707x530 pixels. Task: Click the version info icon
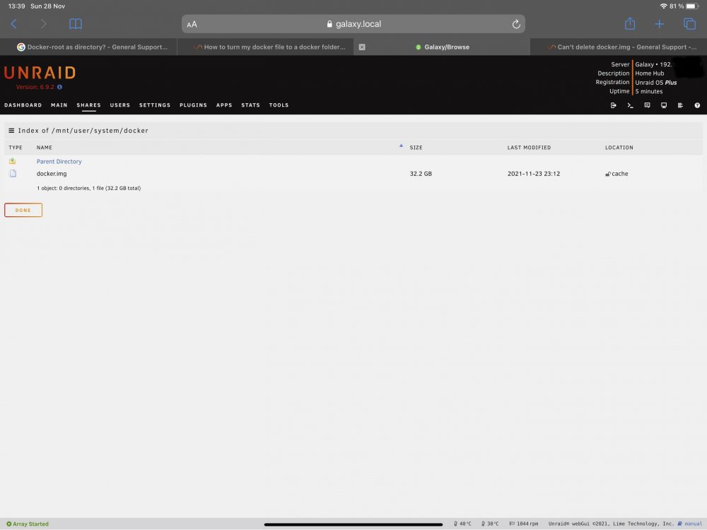tap(59, 87)
